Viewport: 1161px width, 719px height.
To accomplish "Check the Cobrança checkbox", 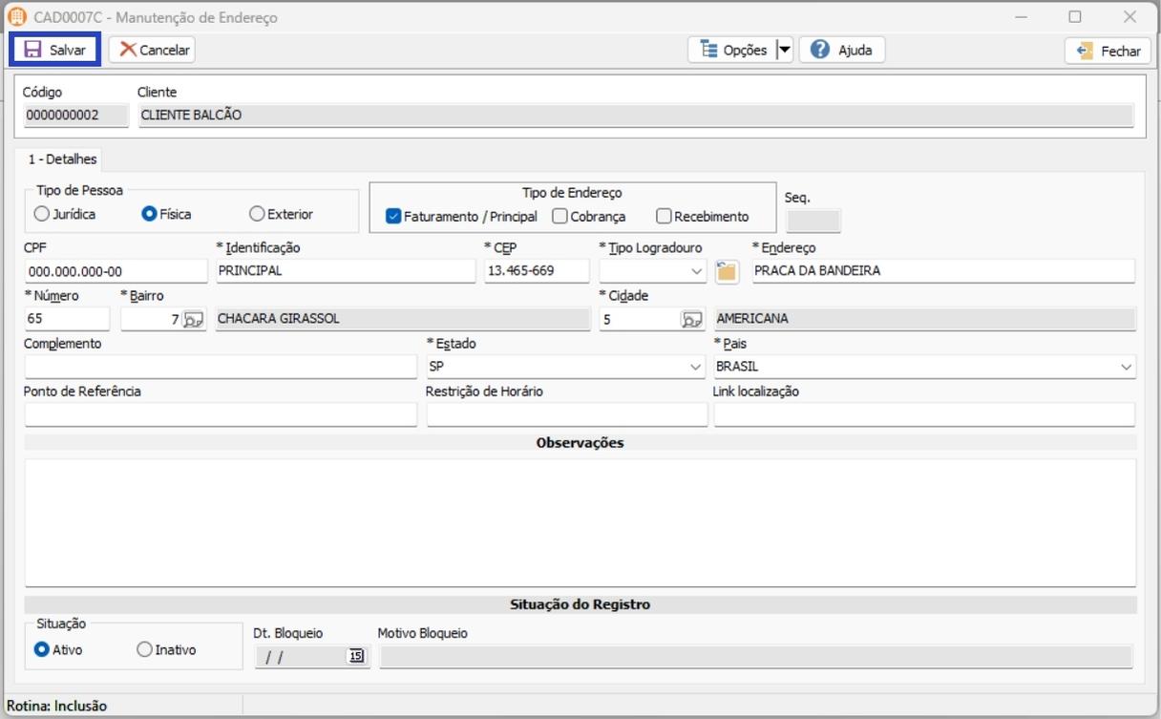I will (560, 217).
